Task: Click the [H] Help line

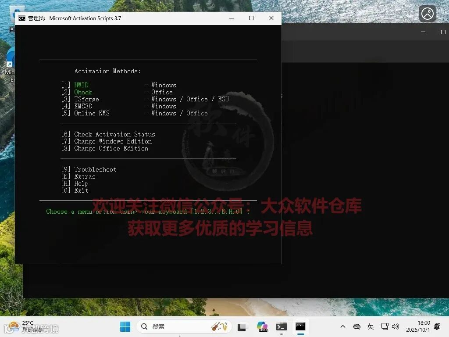Action: pyautogui.click(x=75, y=183)
